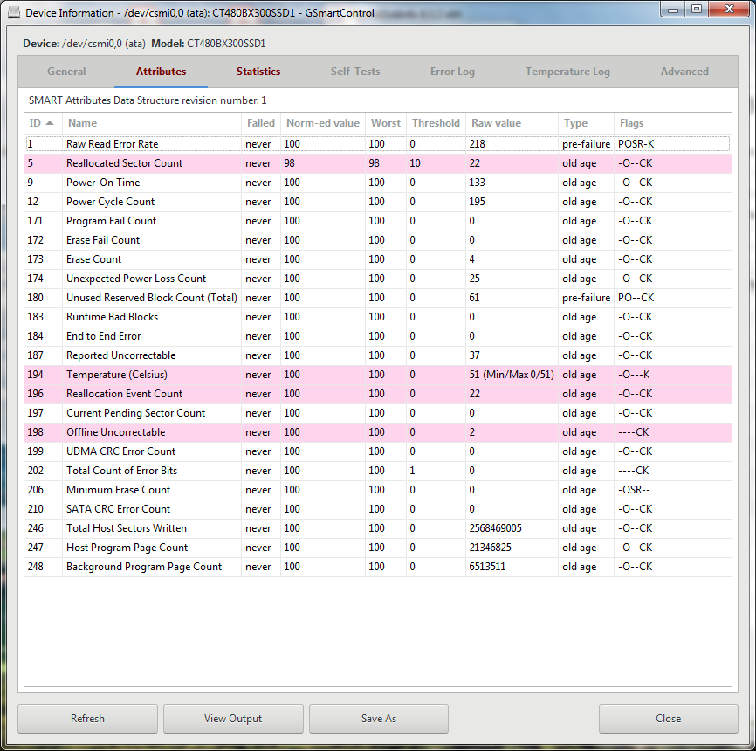Switch to the General tab

[66, 72]
